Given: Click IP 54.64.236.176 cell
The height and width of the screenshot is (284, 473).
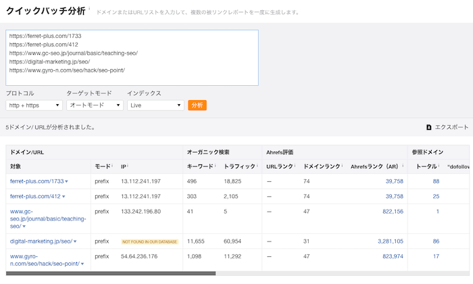Looking at the screenshot, I should [139, 256].
